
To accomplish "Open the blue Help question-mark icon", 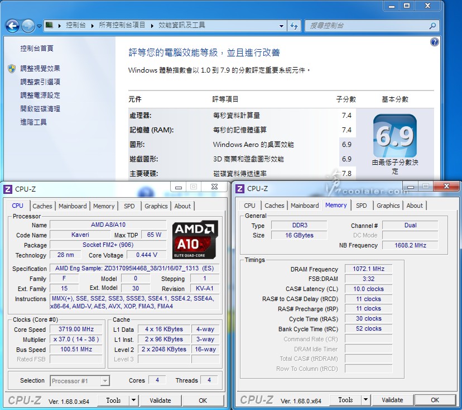I will (434, 42).
